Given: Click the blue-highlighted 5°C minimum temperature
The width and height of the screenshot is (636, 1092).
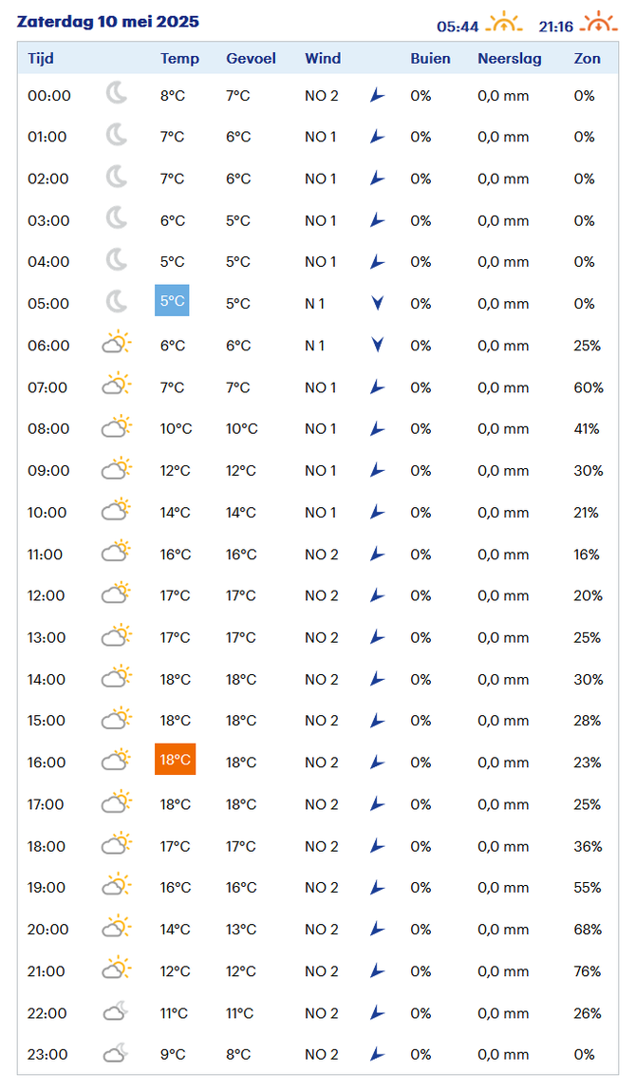Looking at the screenshot, I should [172, 300].
